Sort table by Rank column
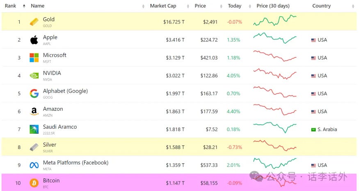The width and height of the screenshot is (359, 191). [x=10, y=6]
